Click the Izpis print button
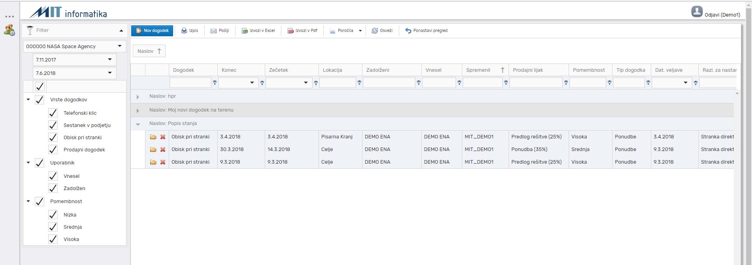The height and width of the screenshot is (265, 752). point(190,30)
